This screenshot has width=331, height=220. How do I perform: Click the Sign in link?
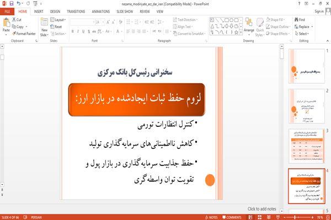click(319, 12)
